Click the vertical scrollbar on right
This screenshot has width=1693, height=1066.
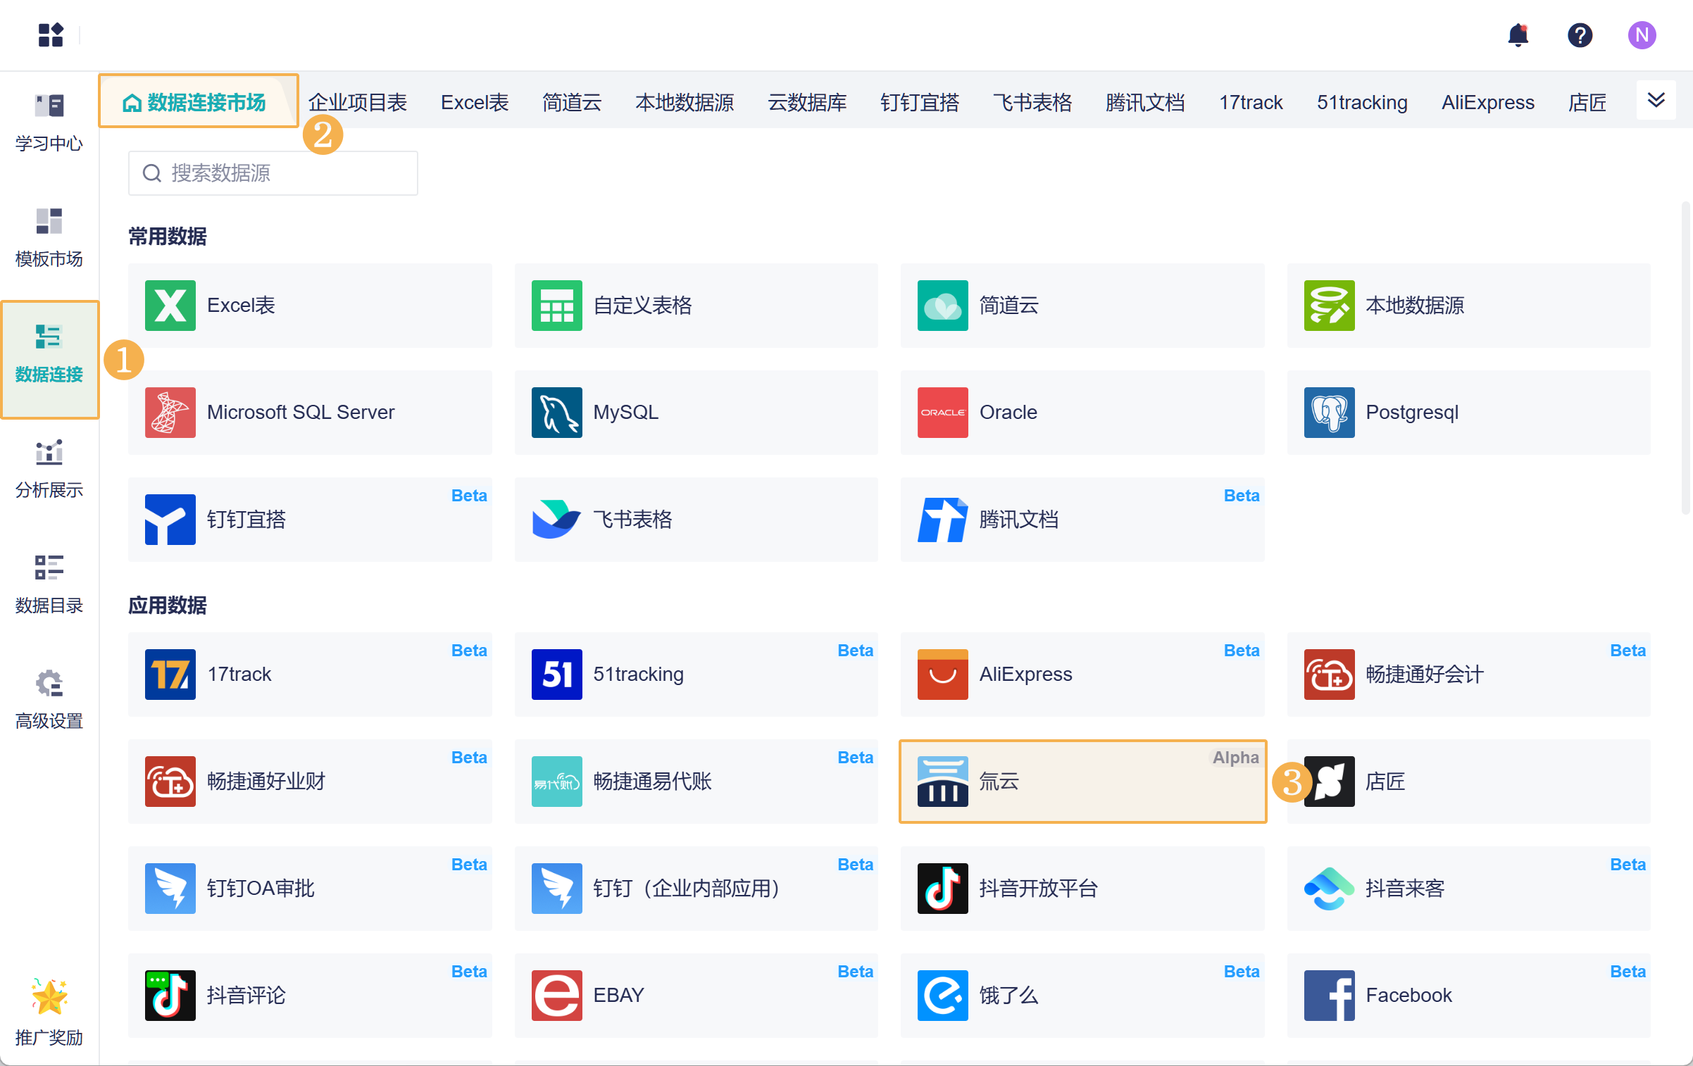click(x=1685, y=359)
